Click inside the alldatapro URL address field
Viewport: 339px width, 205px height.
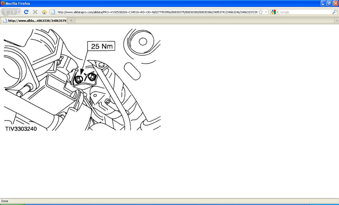157,12
